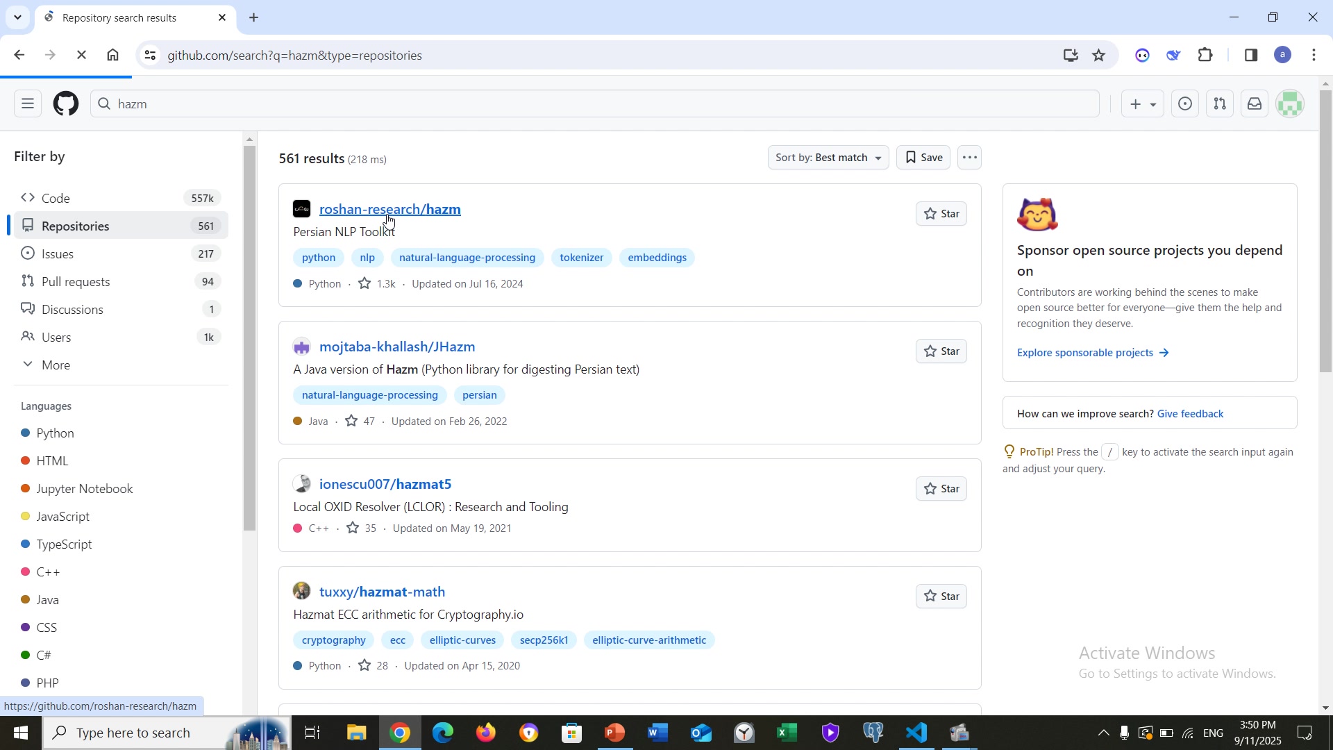The width and height of the screenshot is (1333, 750).
Task: Open the Sort by Best match dropdown
Action: coord(828,158)
